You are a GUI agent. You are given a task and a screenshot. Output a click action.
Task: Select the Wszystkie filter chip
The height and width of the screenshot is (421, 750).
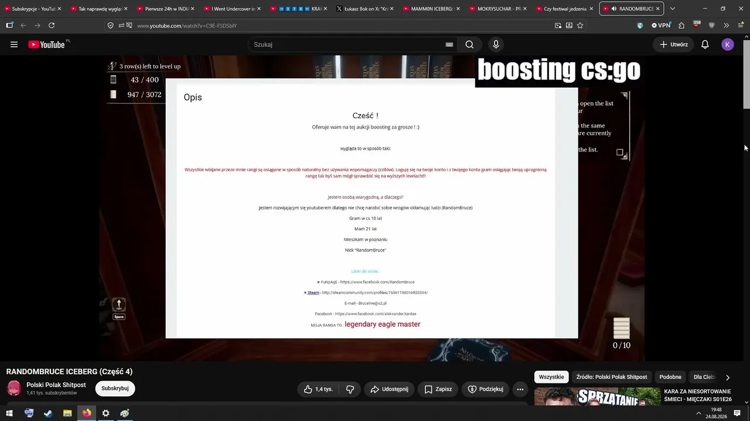coord(551,378)
